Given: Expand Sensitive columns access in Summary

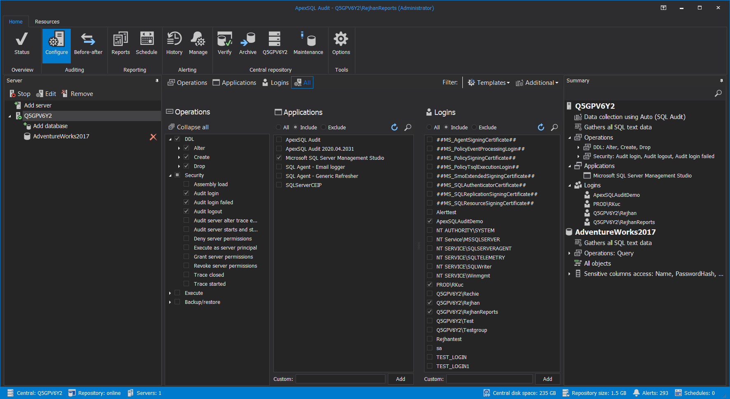Looking at the screenshot, I should point(569,274).
